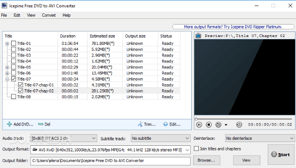This screenshot has height=168, width=296.
Task: Check the Title-06 checkbox
Action: click(13, 73)
